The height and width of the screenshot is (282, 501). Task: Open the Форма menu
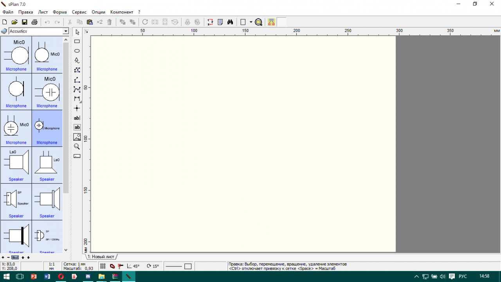(x=59, y=12)
